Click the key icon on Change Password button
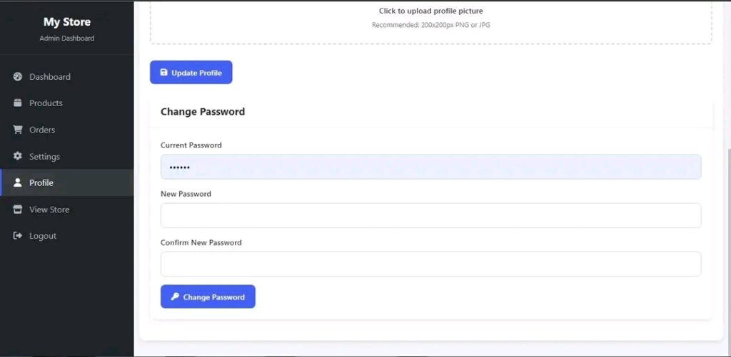731x357 pixels. click(175, 296)
